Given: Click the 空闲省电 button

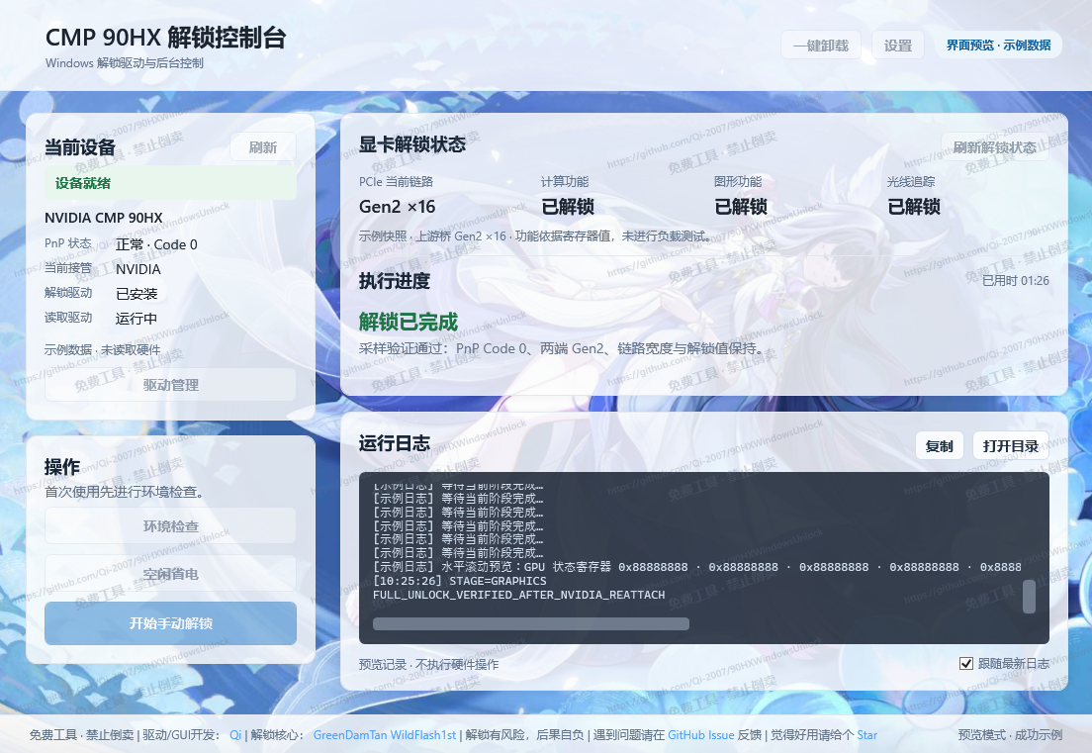Looking at the screenshot, I should point(170,573).
